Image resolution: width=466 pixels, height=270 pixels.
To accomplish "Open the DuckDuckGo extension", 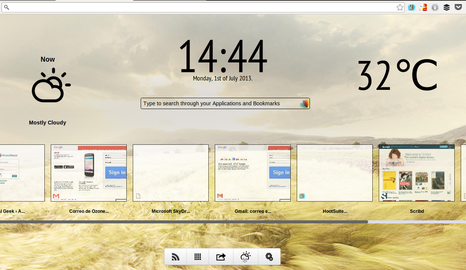I will coord(423,7).
